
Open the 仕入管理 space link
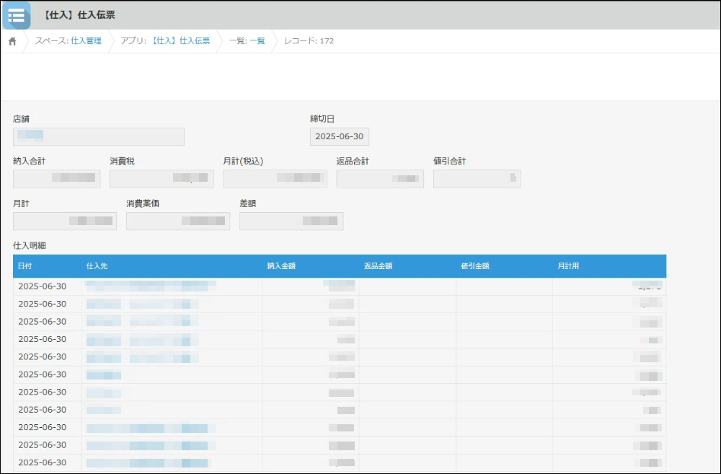[x=86, y=41]
